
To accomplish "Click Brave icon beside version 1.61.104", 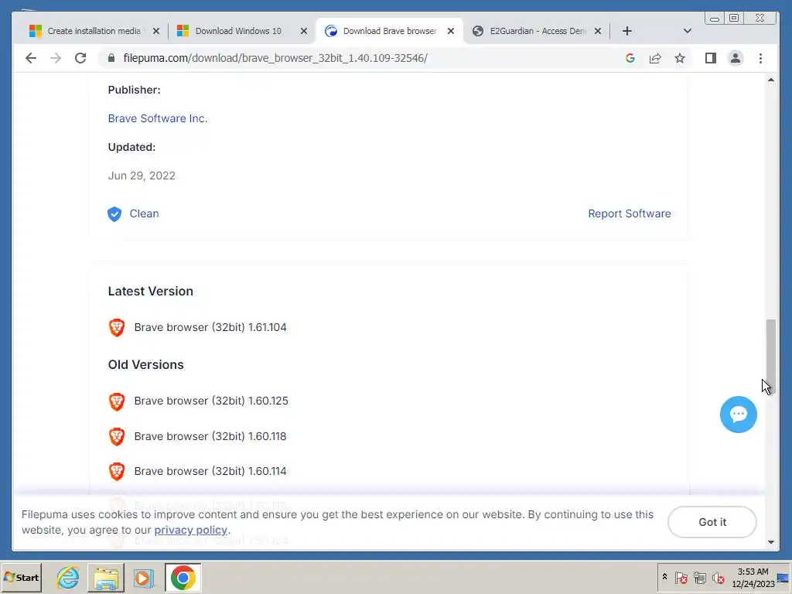I will 117,327.
